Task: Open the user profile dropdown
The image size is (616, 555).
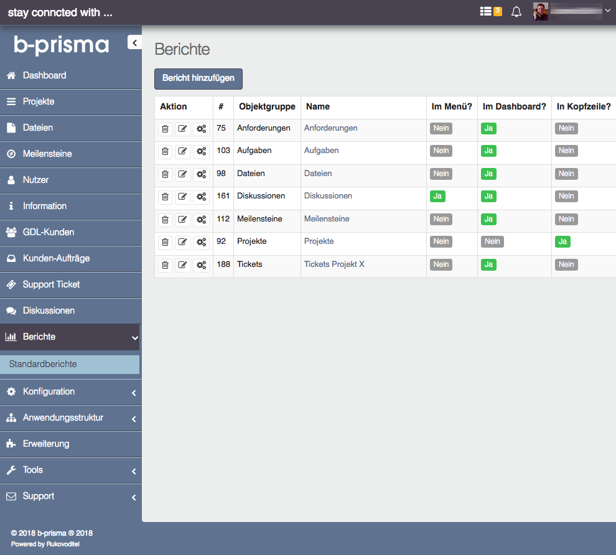Action: click(x=572, y=11)
